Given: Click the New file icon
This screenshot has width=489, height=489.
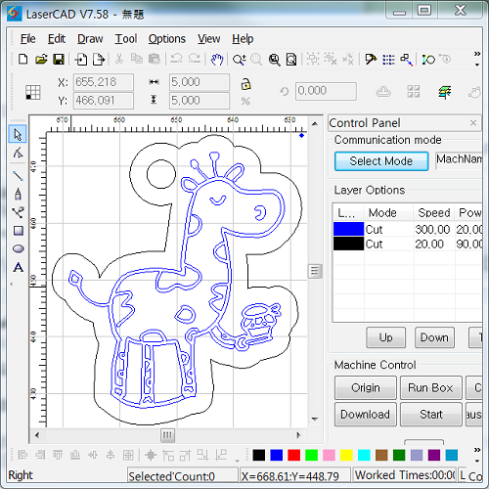Looking at the screenshot, I should click(22, 60).
